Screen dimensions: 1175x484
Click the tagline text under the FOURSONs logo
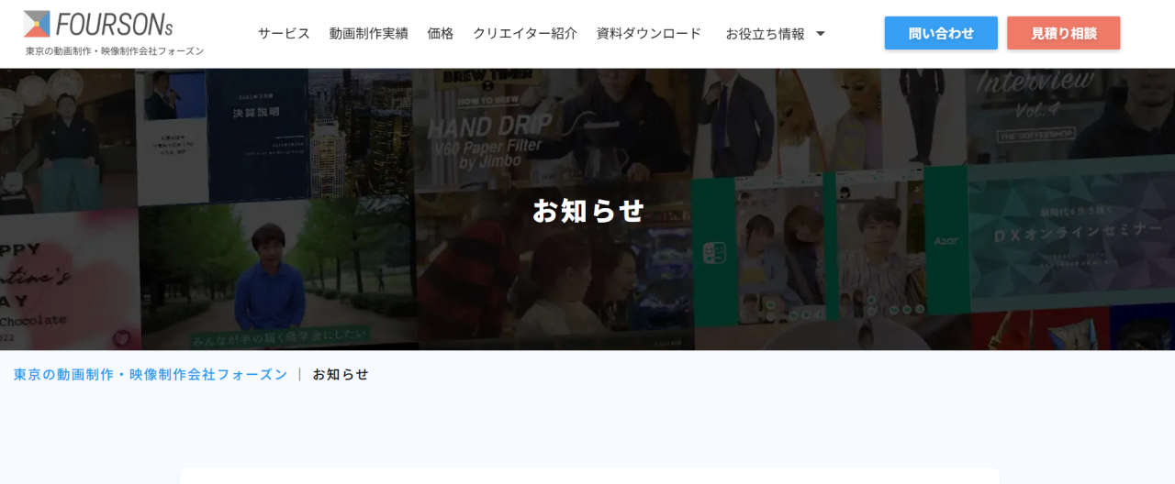click(x=115, y=51)
